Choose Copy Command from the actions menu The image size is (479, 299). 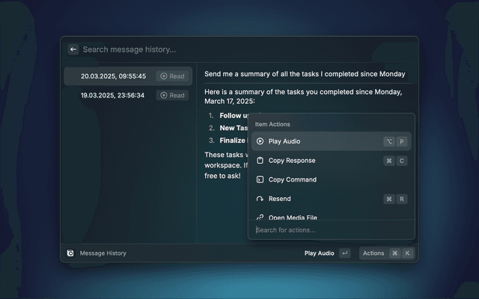click(x=292, y=179)
